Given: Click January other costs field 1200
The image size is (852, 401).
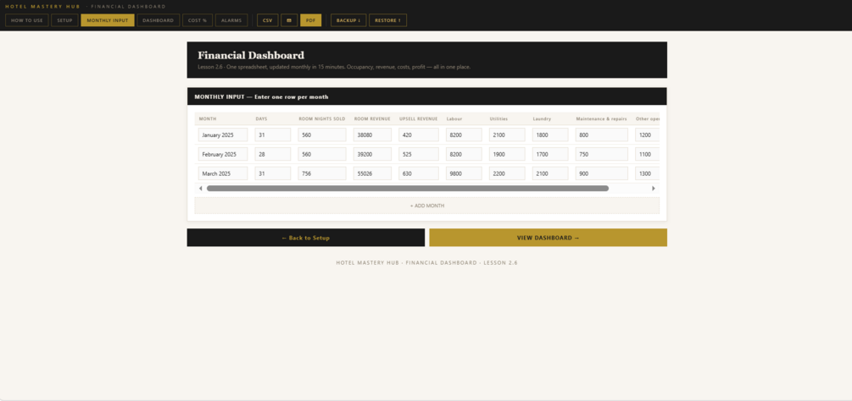Looking at the screenshot, I should 647,135.
